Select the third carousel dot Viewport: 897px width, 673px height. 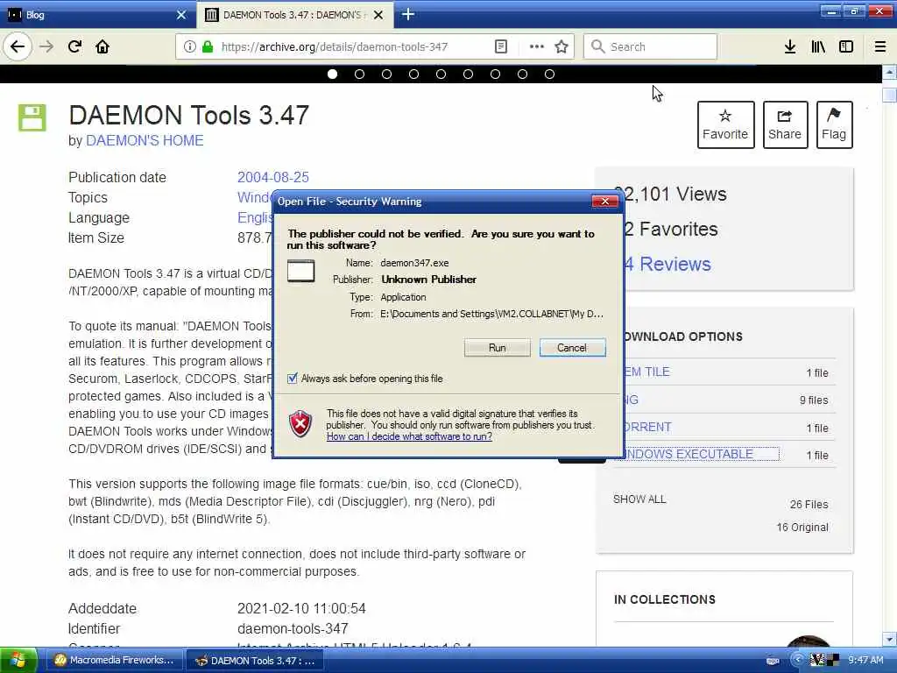pyautogui.click(x=386, y=74)
